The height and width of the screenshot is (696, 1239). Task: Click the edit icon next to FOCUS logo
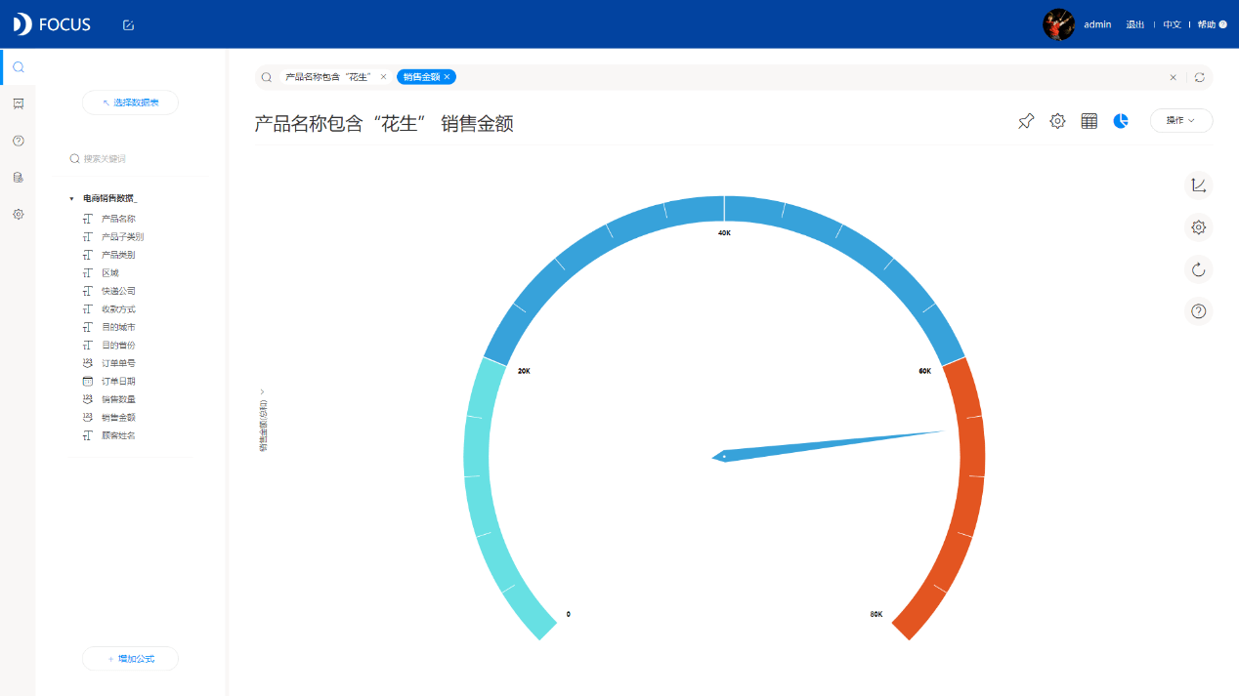[128, 25]
